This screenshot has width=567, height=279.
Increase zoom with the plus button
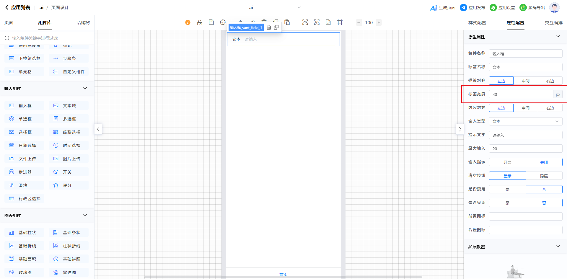(379, 22)
